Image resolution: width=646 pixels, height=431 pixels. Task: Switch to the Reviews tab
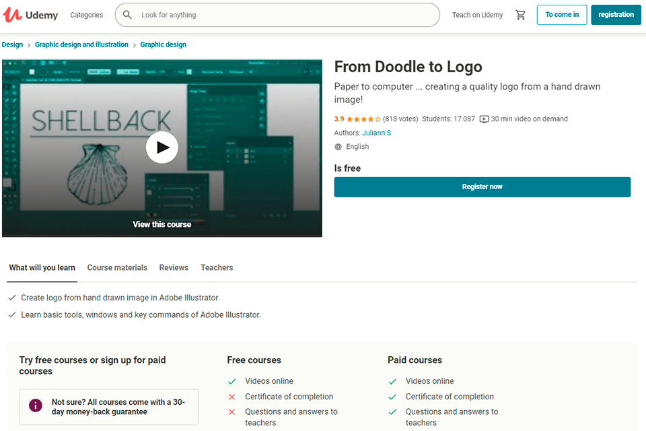174,267
